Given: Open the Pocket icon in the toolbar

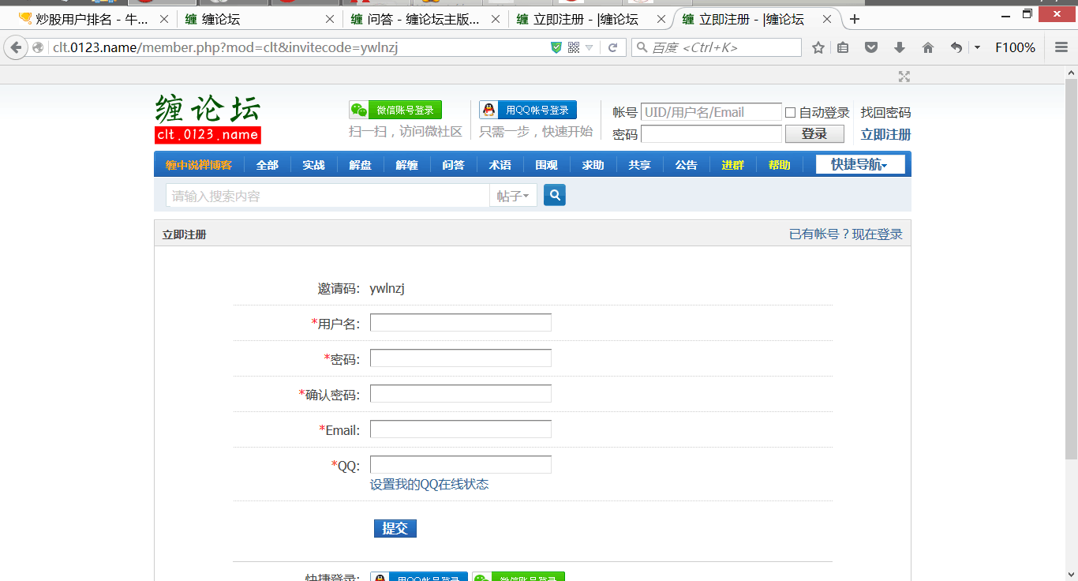Looking at the screenshot, I should click(871, 48).
